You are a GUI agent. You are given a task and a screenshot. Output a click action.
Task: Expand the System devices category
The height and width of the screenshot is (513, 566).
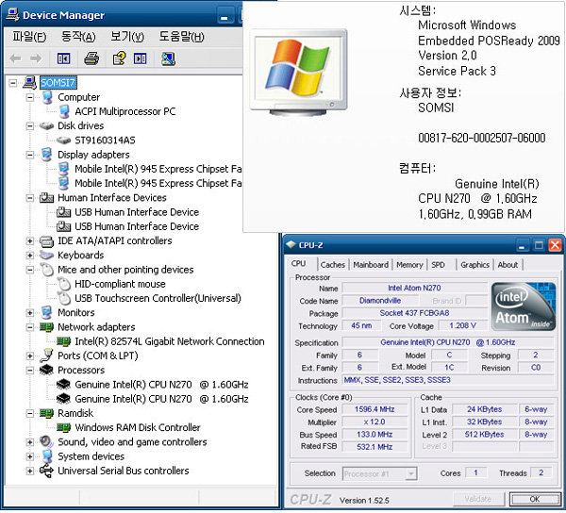pos(30,456)
